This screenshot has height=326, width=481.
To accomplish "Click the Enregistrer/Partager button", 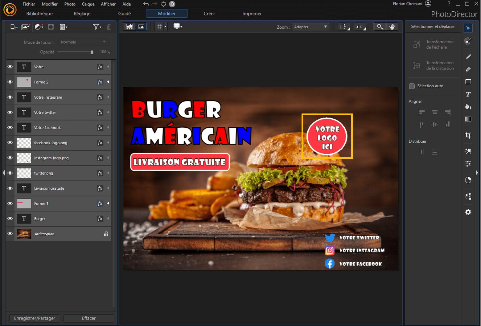I will point(35,318).
